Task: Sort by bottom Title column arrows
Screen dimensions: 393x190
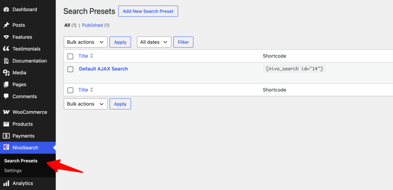Action: [x=91, y=89]
